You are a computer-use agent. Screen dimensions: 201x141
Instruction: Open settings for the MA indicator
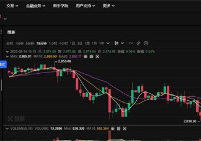(91, 56)
